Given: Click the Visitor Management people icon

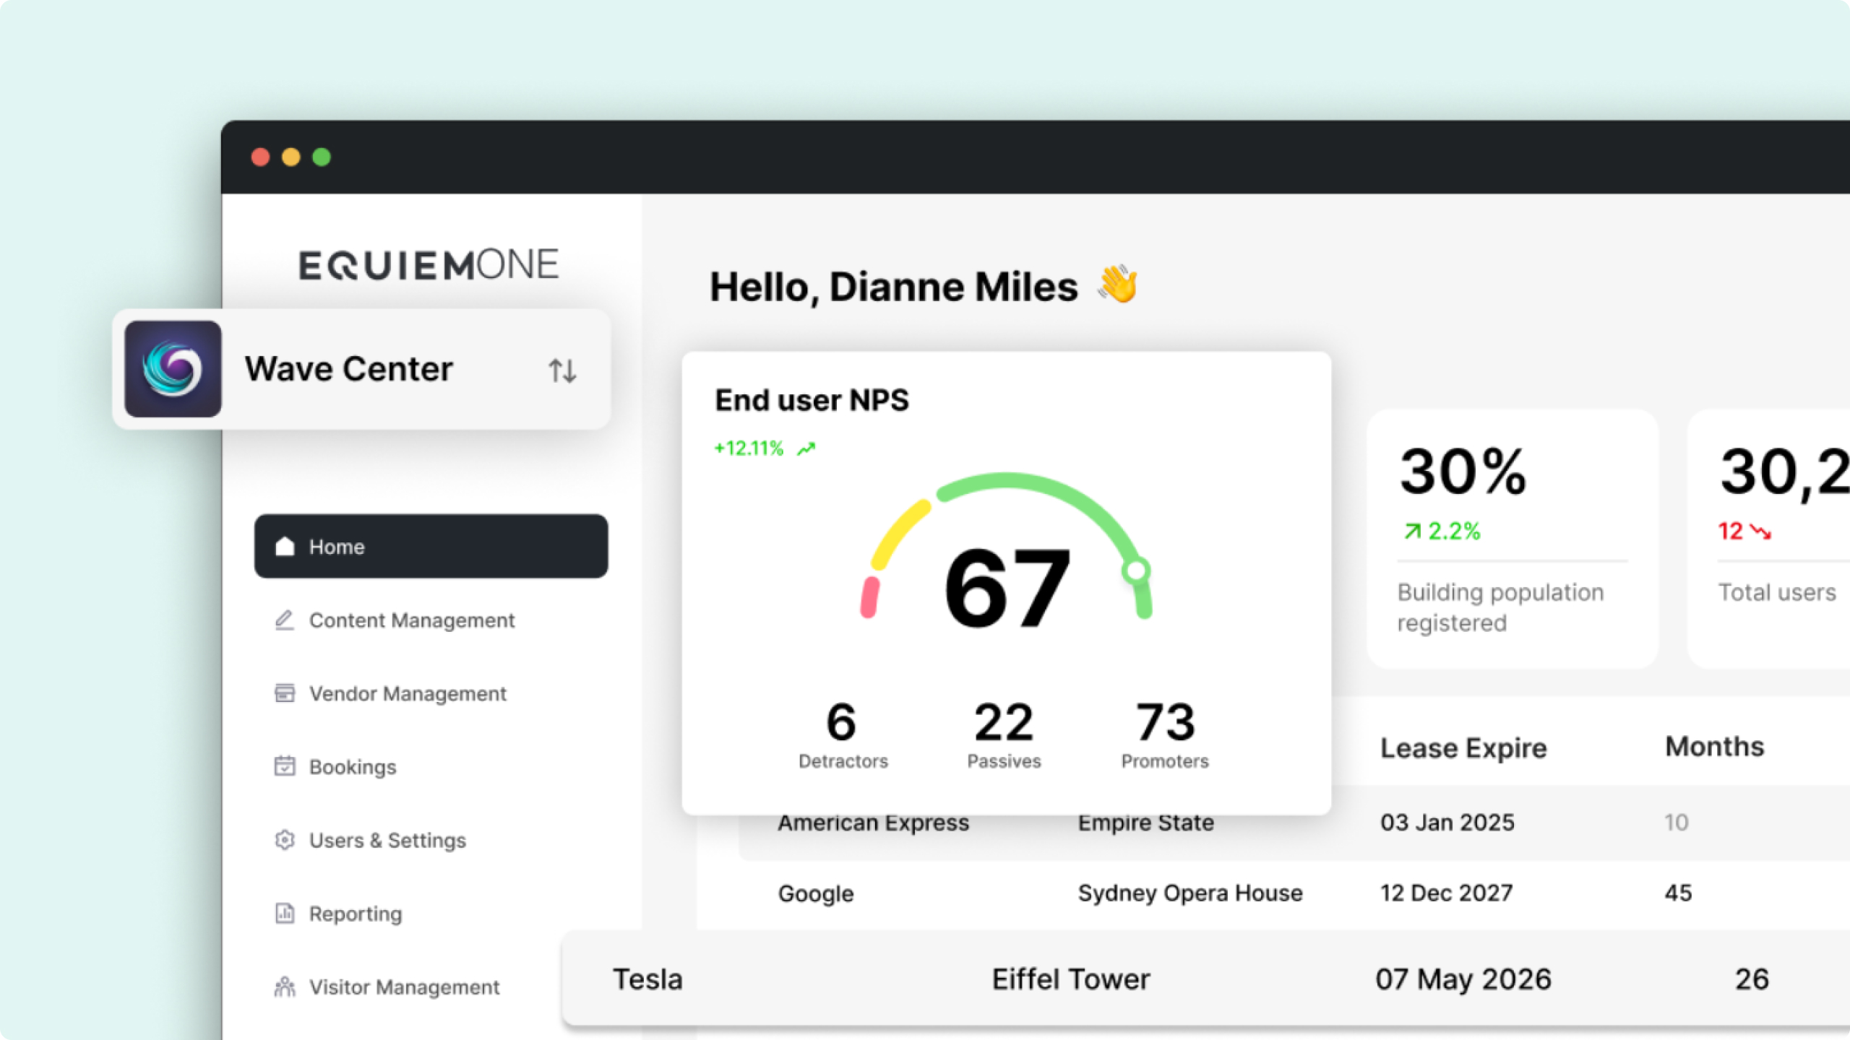Looking at the screenshot, I should 285,987.
